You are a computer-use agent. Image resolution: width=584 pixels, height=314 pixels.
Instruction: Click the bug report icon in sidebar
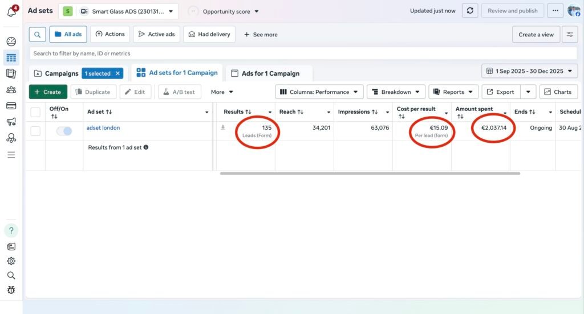coord(11,290)
